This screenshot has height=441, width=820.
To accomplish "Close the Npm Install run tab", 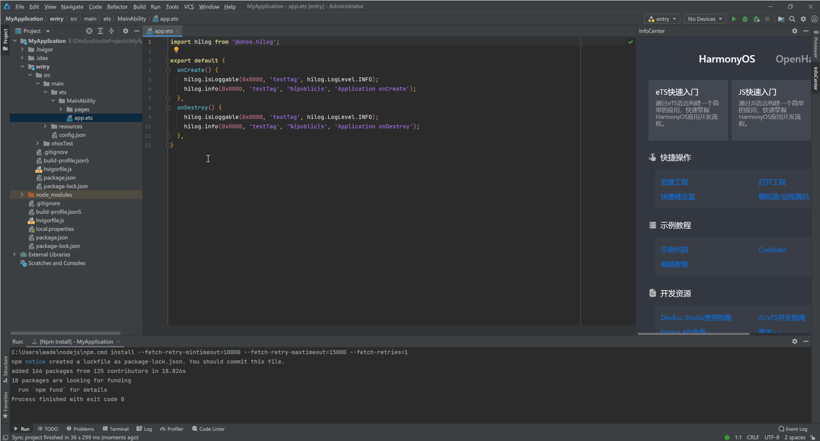I will (118, 341).
